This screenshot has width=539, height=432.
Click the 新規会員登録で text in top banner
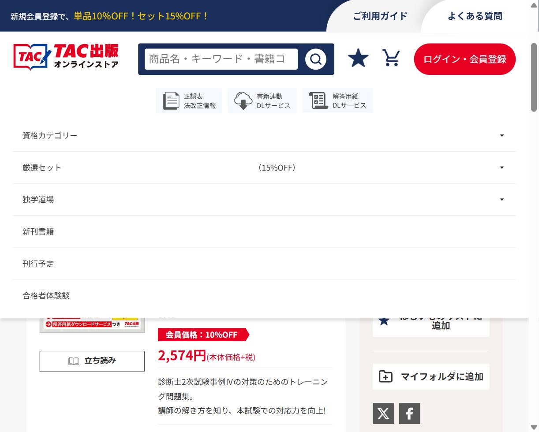[x=40, y=16]
